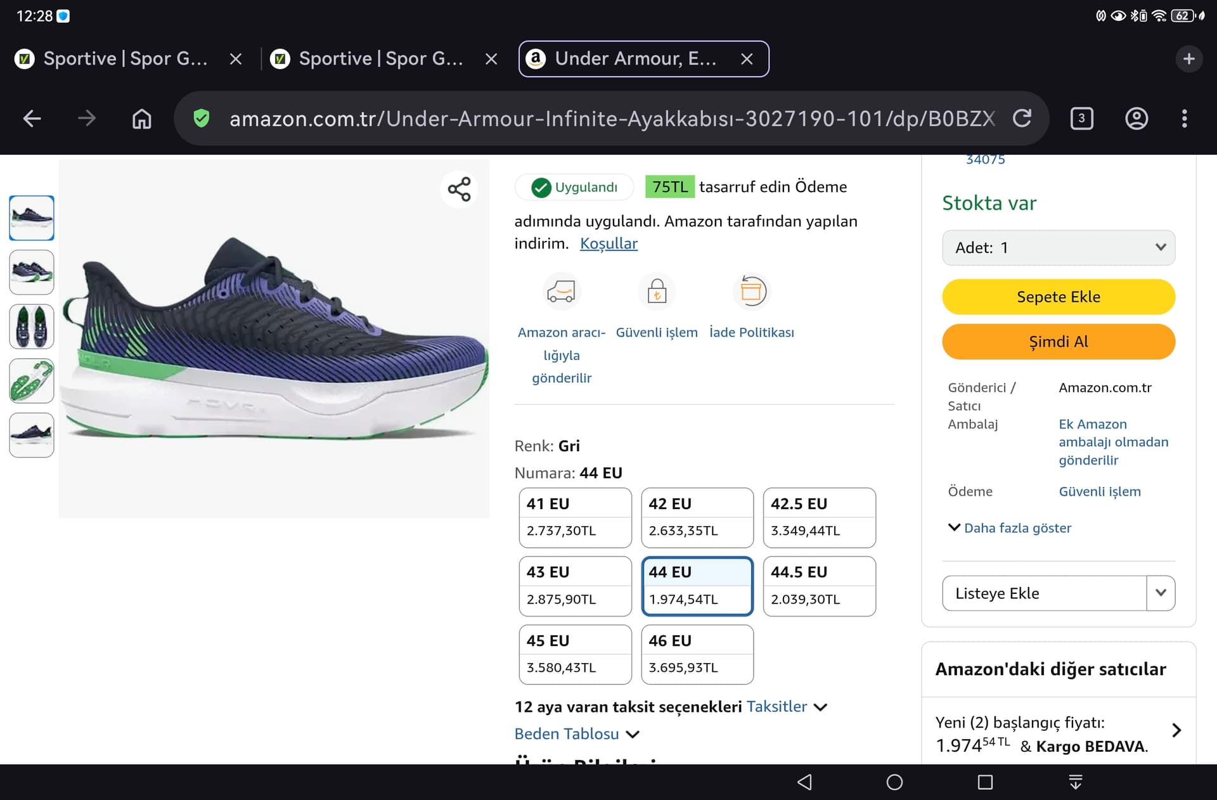The image size is (1217, 800).
Task: Select the 42 EU size option
Action: coord(697,517)
